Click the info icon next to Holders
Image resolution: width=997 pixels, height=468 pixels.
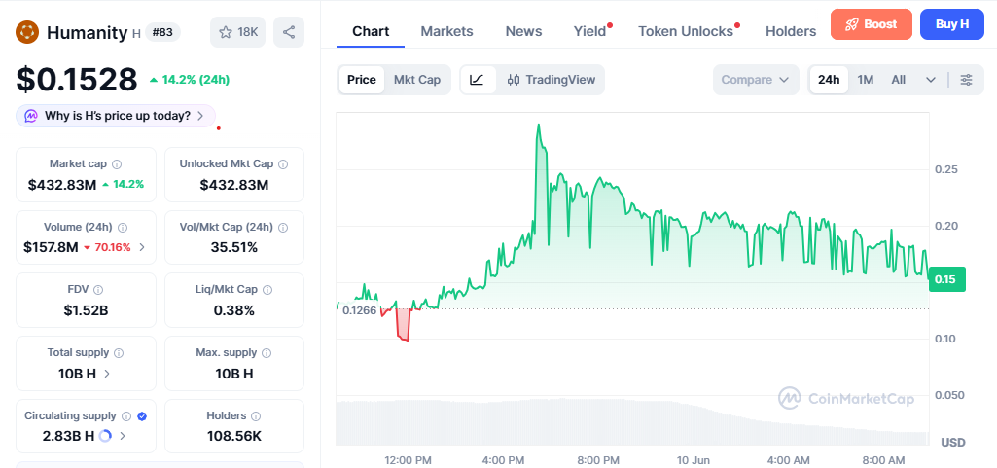coord(256,415)
